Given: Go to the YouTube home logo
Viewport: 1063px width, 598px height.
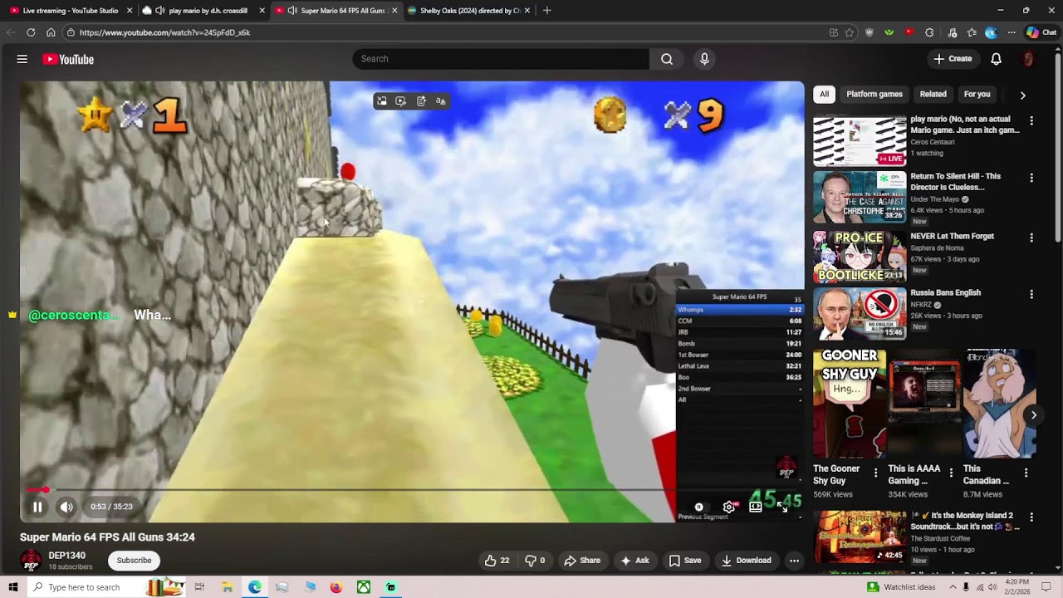Looking at the screenshot, I should pos(68,59).
